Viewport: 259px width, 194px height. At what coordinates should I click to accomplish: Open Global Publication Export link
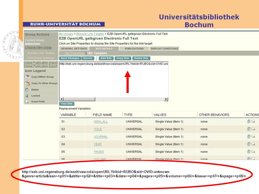click(x=40, y=66)
